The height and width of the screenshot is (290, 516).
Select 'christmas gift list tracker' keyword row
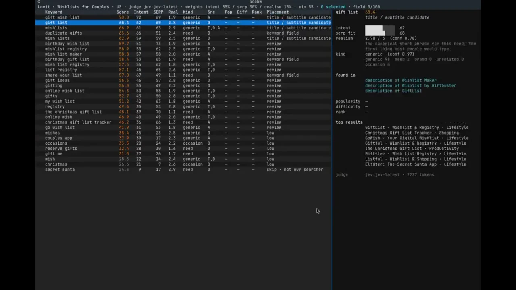pos(183,122)
